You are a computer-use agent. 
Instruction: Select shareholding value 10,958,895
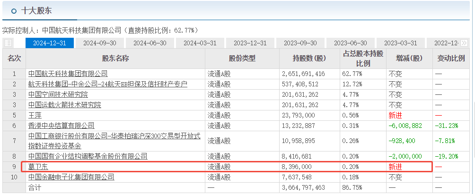(298, 141)
